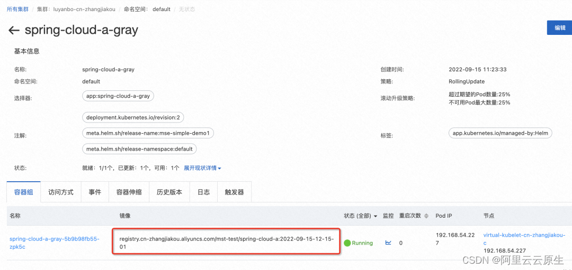572x270 pixels.
Task: Click 监控 column header
Action: [388, 216]
